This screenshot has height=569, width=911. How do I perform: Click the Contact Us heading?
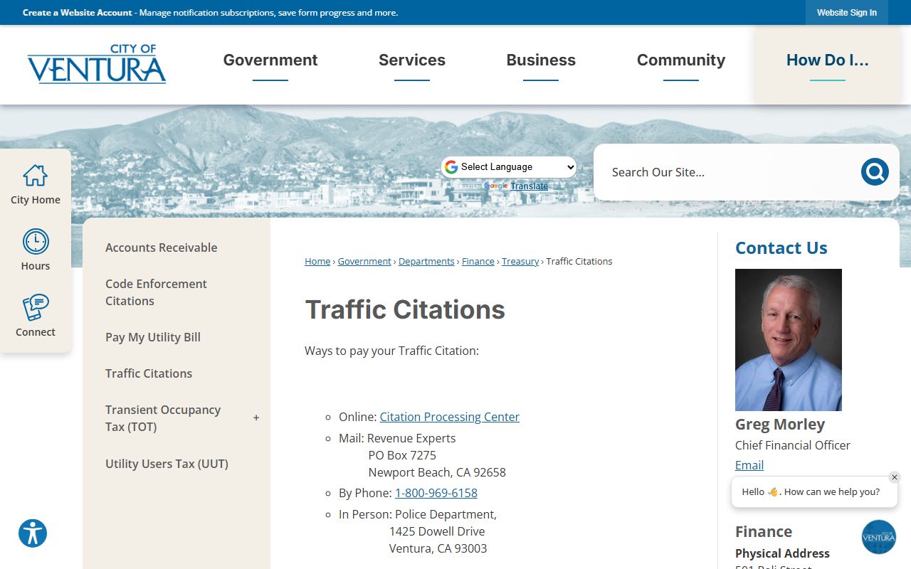(781, 248)
